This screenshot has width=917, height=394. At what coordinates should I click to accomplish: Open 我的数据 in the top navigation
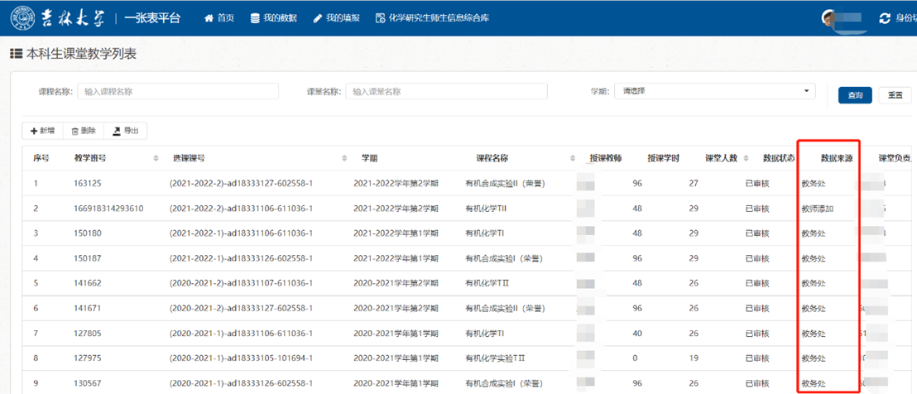click(x=274, y=18)
